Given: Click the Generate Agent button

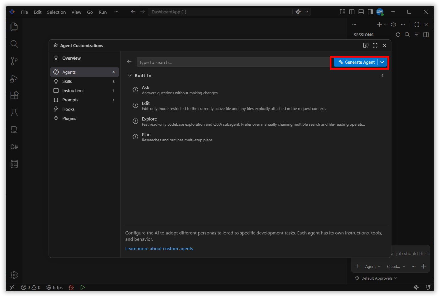Looking at the screenshot, I should [356, 62].
